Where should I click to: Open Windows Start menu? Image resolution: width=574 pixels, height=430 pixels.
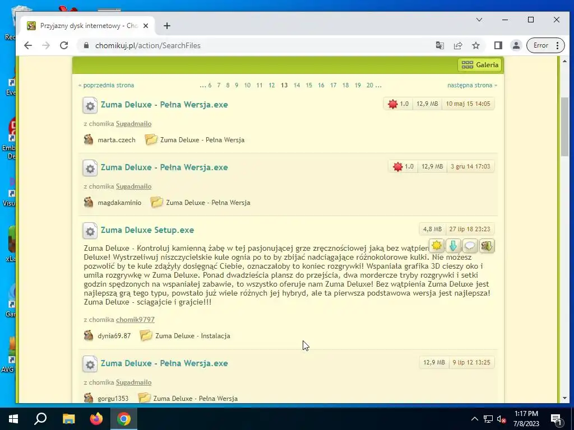pyautogui.click(x=13, y=419)
